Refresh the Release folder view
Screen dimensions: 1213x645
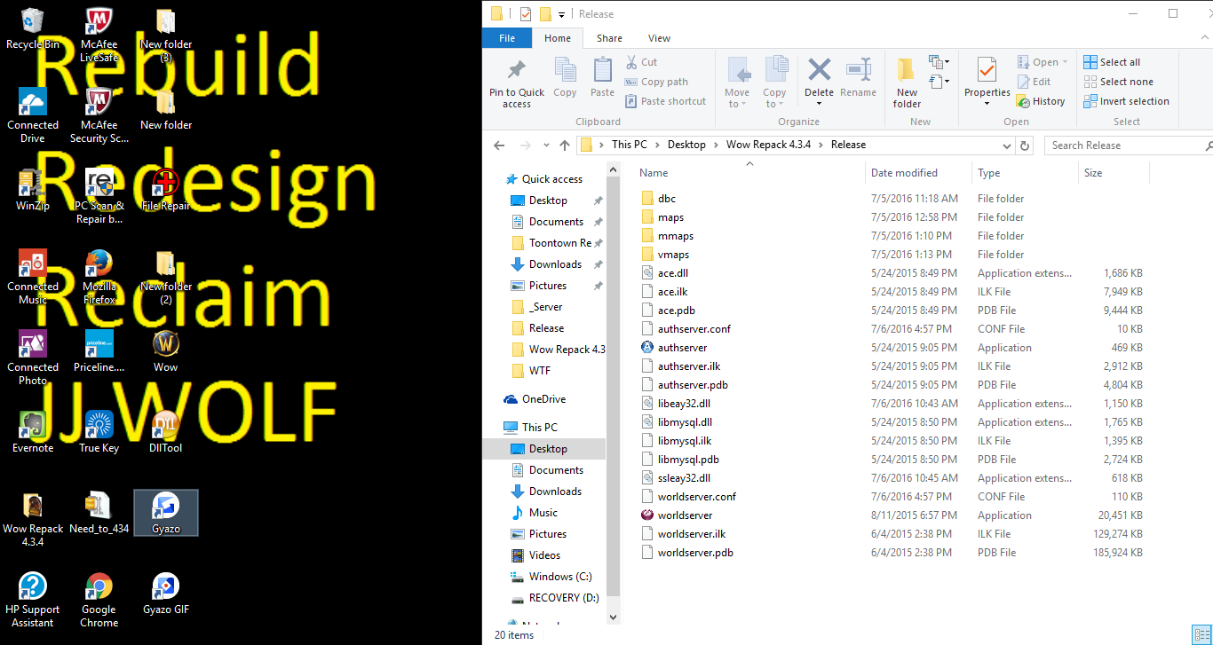click(1026, 146)
